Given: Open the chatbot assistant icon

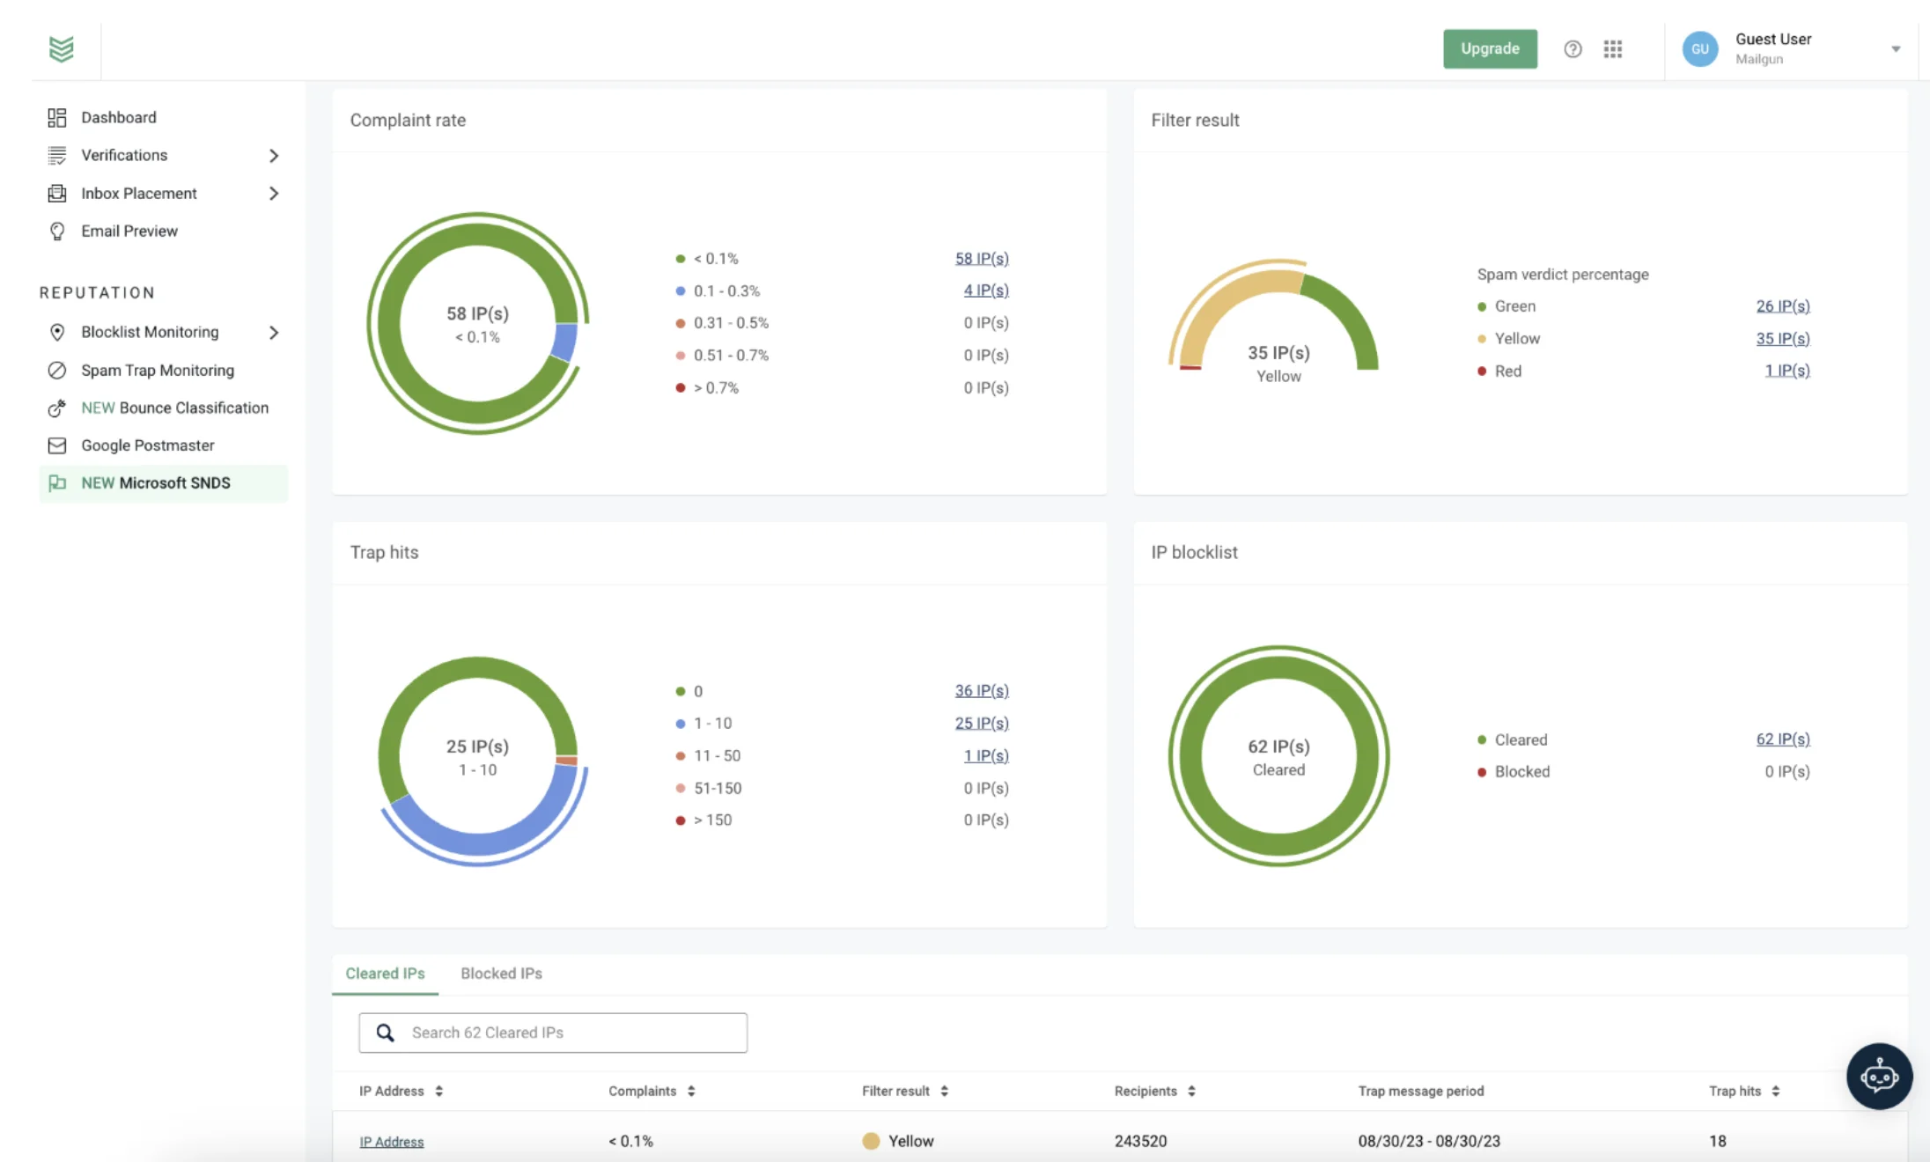Looking at the screenshot, I should (x=1879, y=1076).
